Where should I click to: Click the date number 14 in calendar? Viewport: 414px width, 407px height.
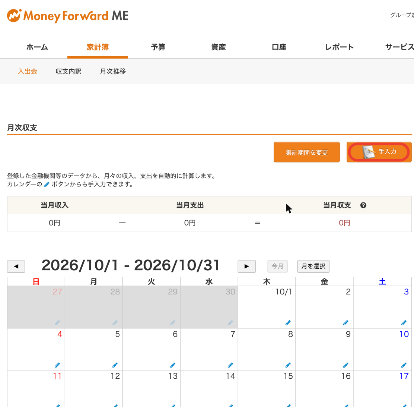coord(230,376)
